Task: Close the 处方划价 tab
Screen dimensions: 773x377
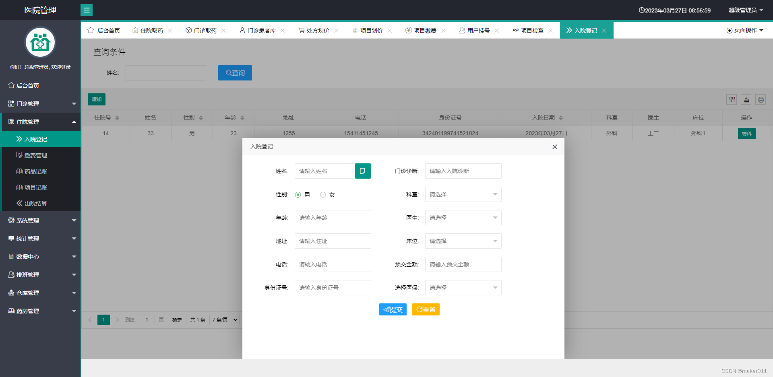Action: coord(336,31)
